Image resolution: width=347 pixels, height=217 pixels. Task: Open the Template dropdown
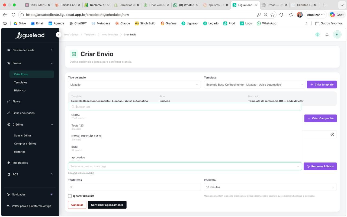click(x=255, y=85)
